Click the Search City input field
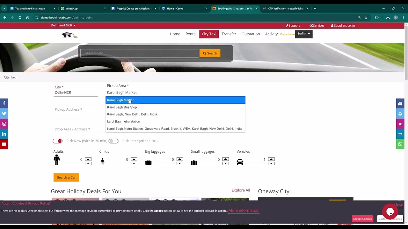Image resolution: width=408 pixels, height=229 pixels. [140, 53]
